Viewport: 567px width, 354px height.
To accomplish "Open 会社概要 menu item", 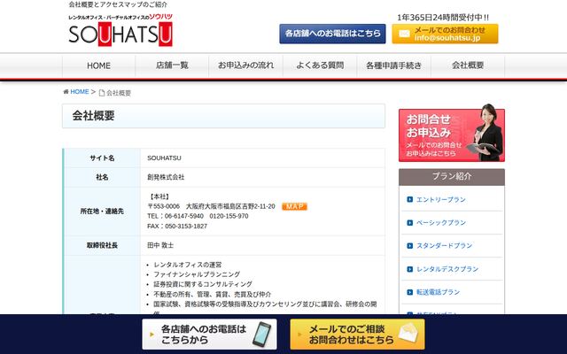I will [x=468, y=65].
